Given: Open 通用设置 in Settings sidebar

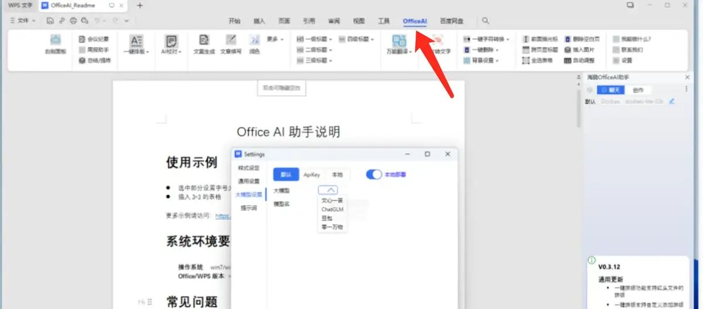Looking at the screenshot, I should pos(248,181).
